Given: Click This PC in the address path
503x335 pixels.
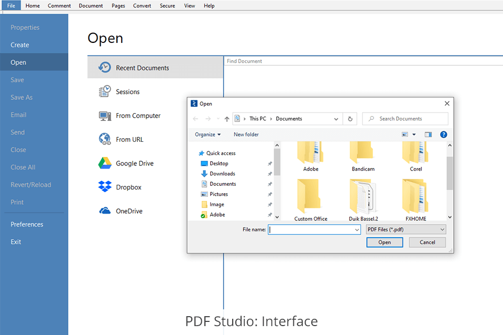Looking at the screenshot, I should [x=258, y=119].
